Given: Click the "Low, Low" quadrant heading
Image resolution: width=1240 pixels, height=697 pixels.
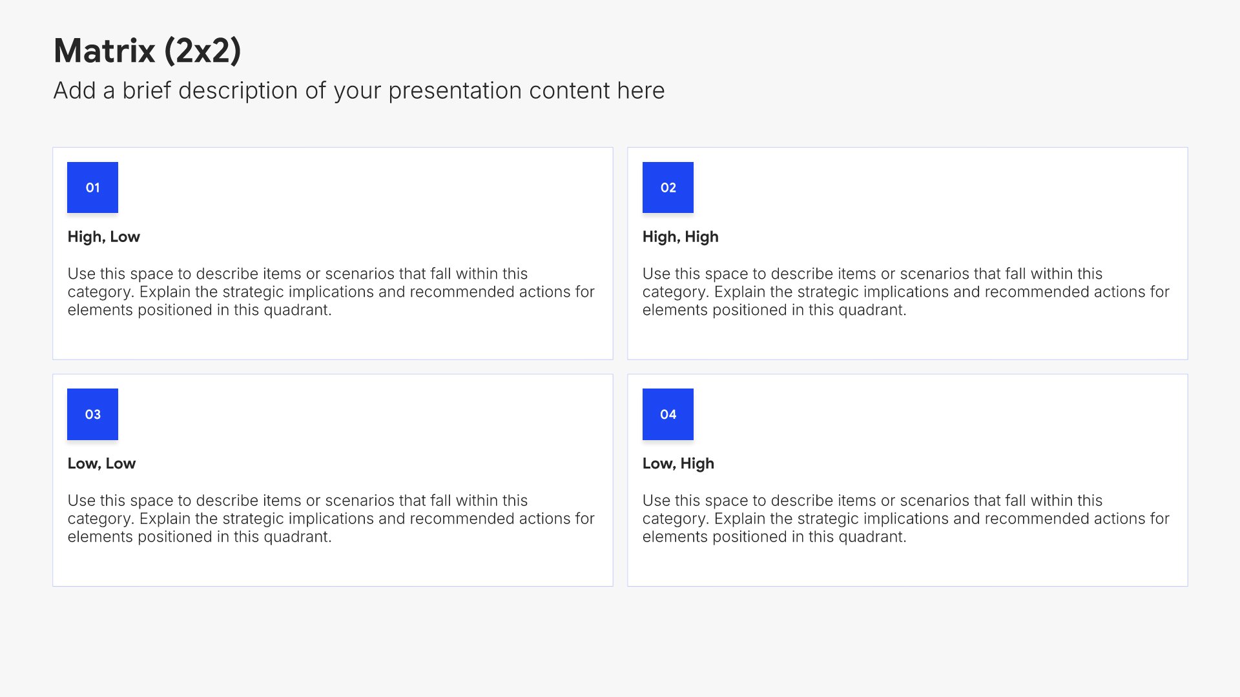Looking at the screenshot, I should click(101, 463).
